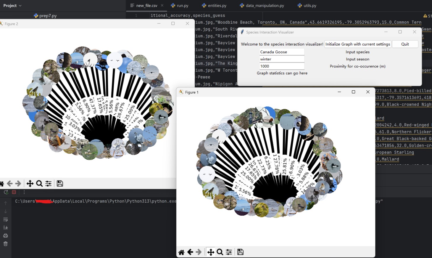Click Quit in Species Interaction Visualizer
The height and width of the screenshot is (258, 432).
pos(405,44)
